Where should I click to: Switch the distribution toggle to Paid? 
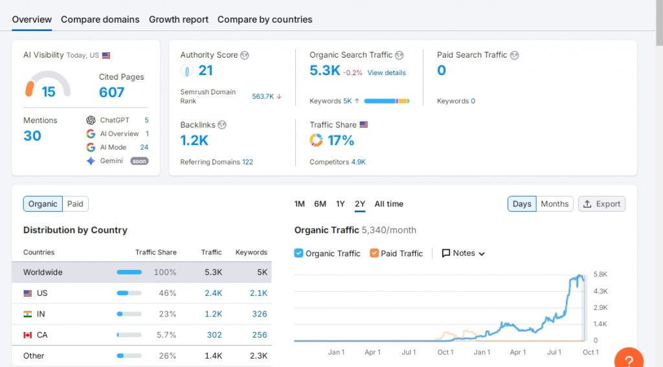pyautogui.click(x=75, y=204)
